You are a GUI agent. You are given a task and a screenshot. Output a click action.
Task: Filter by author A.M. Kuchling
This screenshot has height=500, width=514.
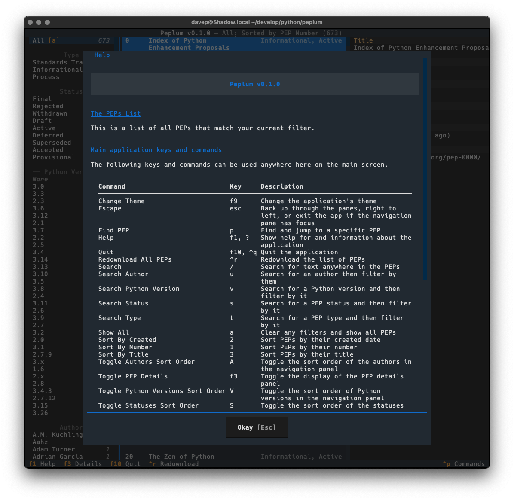pyautogui.click(x=57, y=435)
